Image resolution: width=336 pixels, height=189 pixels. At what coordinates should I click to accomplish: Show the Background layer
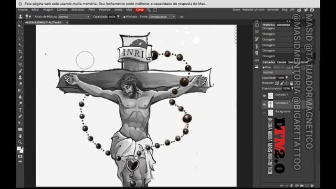[x=264, y=112]
